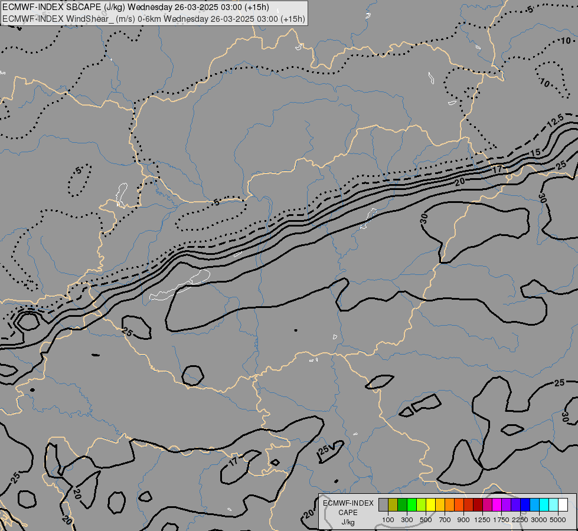Viewport: 578px width, 531px height.
Task: Click the 700 value in the legend
Action: tap(445, 520)
